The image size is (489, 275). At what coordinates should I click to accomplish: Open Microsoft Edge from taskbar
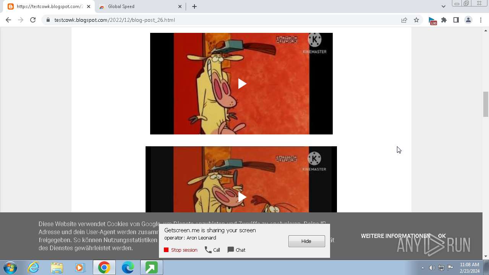128,268
